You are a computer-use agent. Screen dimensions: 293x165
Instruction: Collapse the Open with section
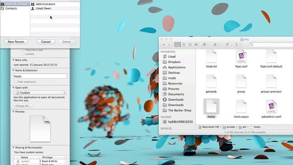pos(13,88)
